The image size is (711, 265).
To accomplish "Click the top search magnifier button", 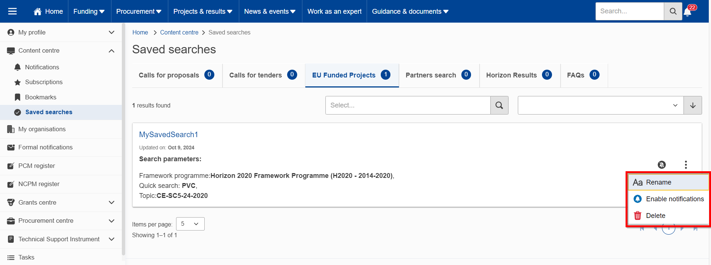I will 673,11.
